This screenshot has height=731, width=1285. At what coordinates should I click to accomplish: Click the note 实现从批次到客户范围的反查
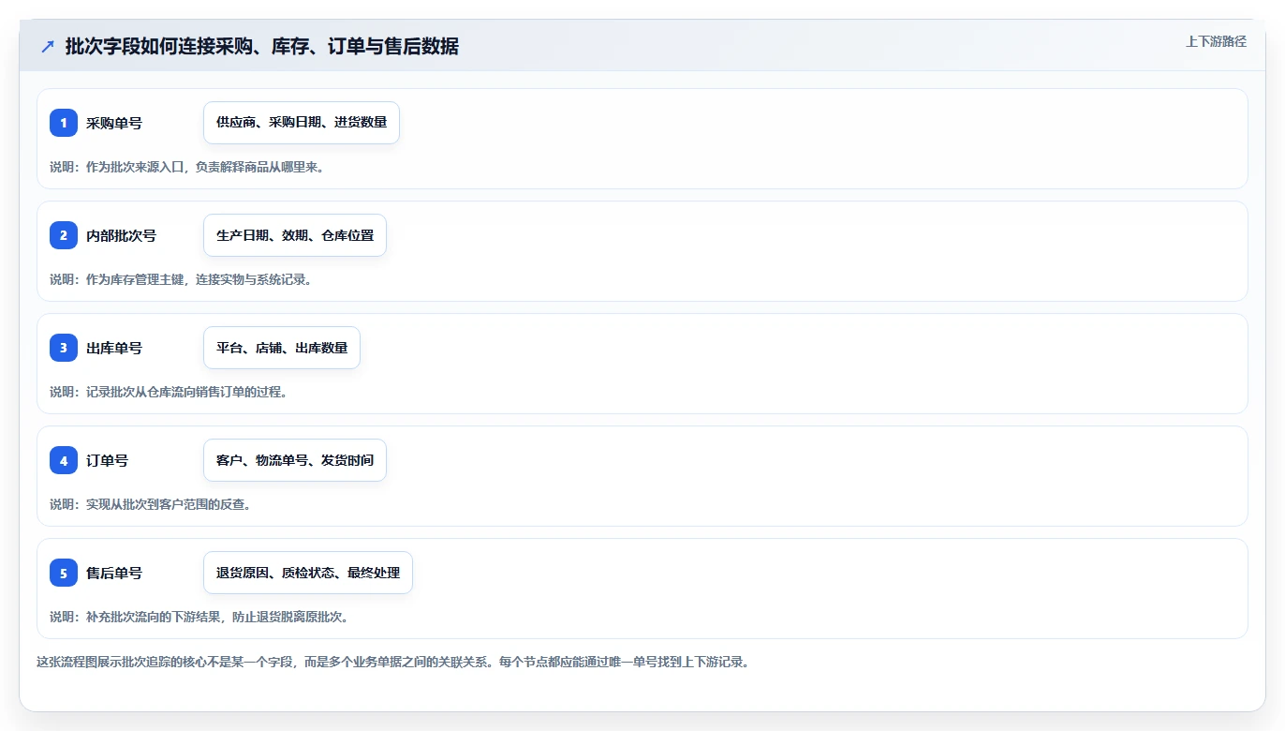(150, 504)
